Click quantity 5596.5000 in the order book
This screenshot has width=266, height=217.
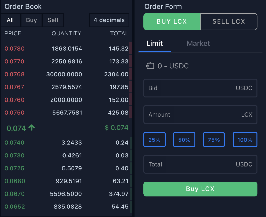66,194
